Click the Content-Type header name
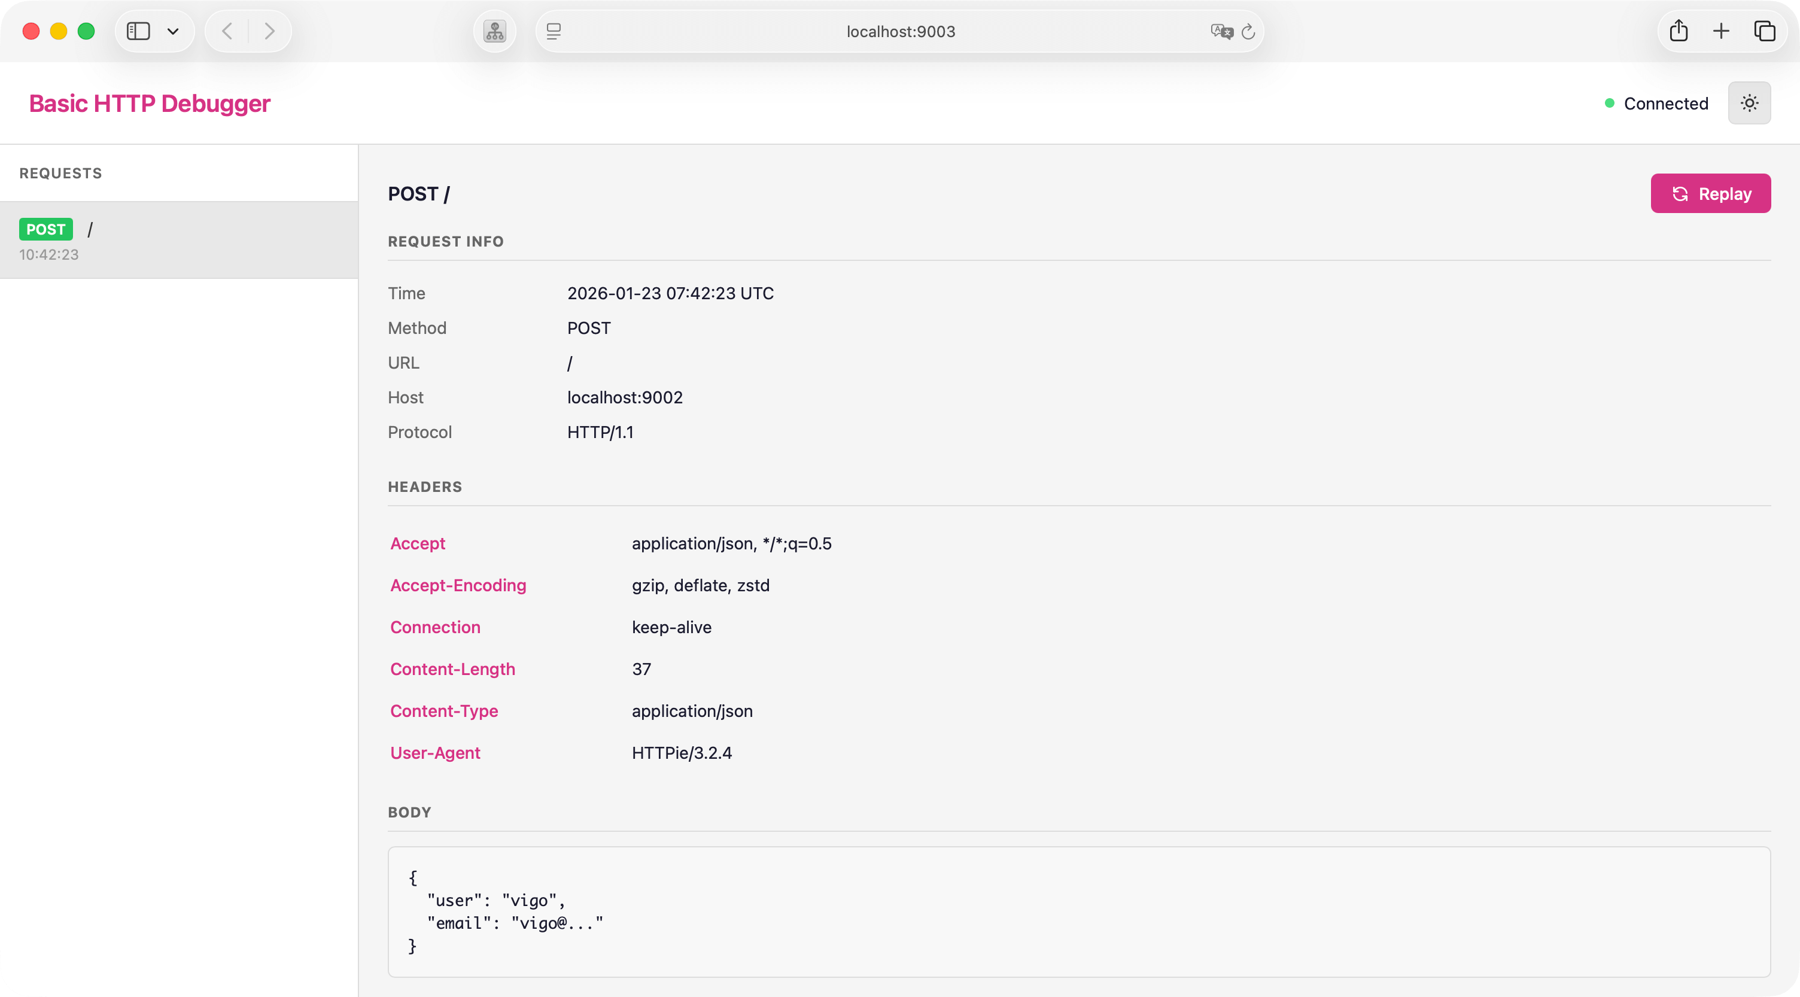Viewport: 1800px width, 997px height. tap(443, 710)
